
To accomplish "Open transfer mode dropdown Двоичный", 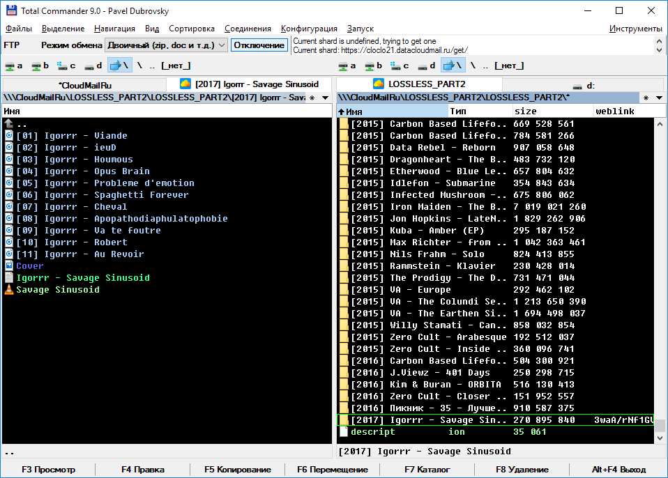I will (166, 45).
